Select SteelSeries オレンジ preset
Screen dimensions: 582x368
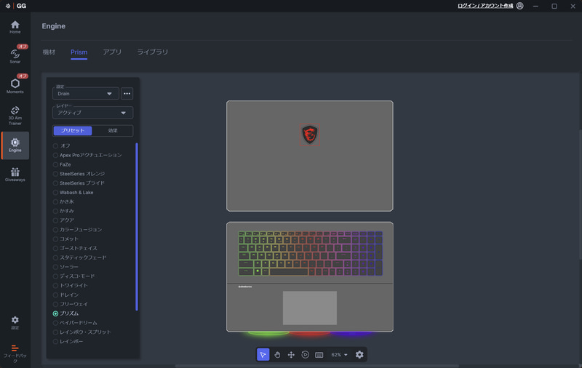pyautogui.click(x=79, y=174)
